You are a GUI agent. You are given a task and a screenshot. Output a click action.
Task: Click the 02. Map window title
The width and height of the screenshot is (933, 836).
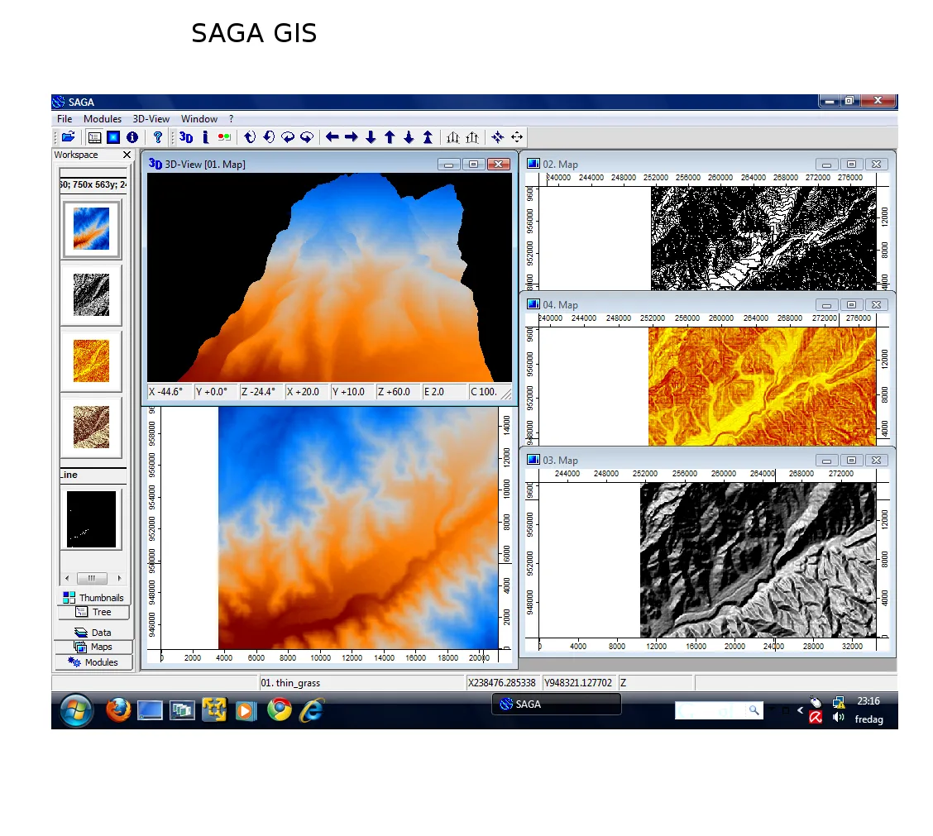click(x=561, y=165)
